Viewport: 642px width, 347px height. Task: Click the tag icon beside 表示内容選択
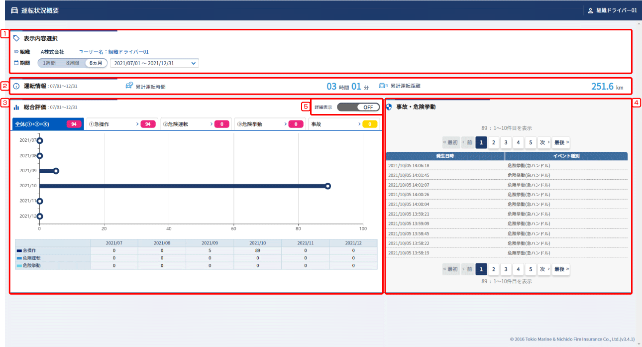coord(16,38)
